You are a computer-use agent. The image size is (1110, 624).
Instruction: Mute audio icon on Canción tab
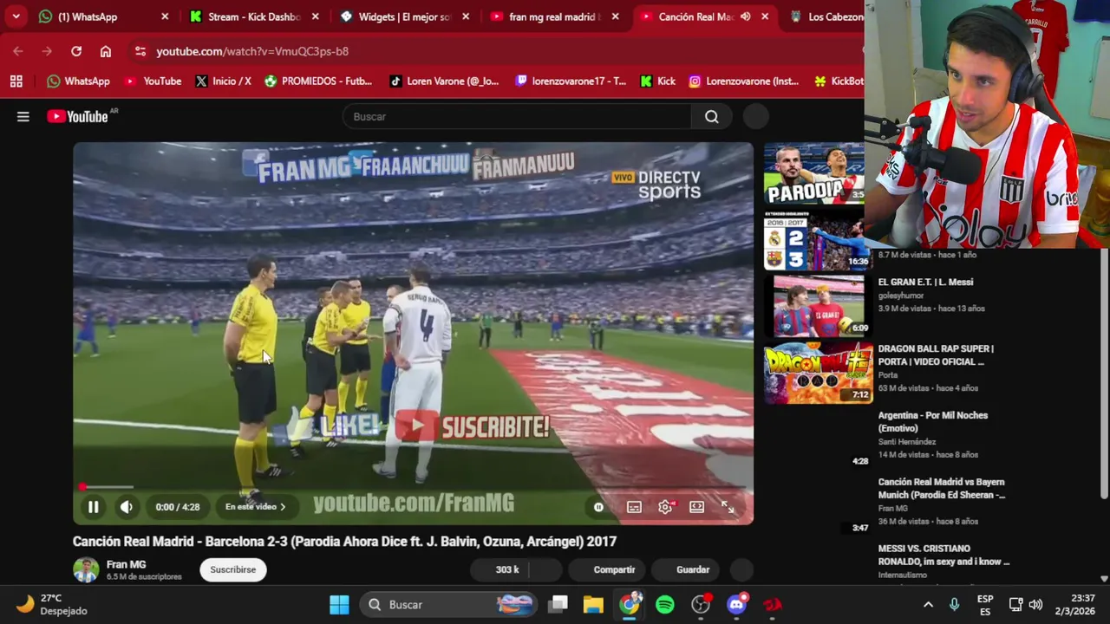click(x=745, y=16)
